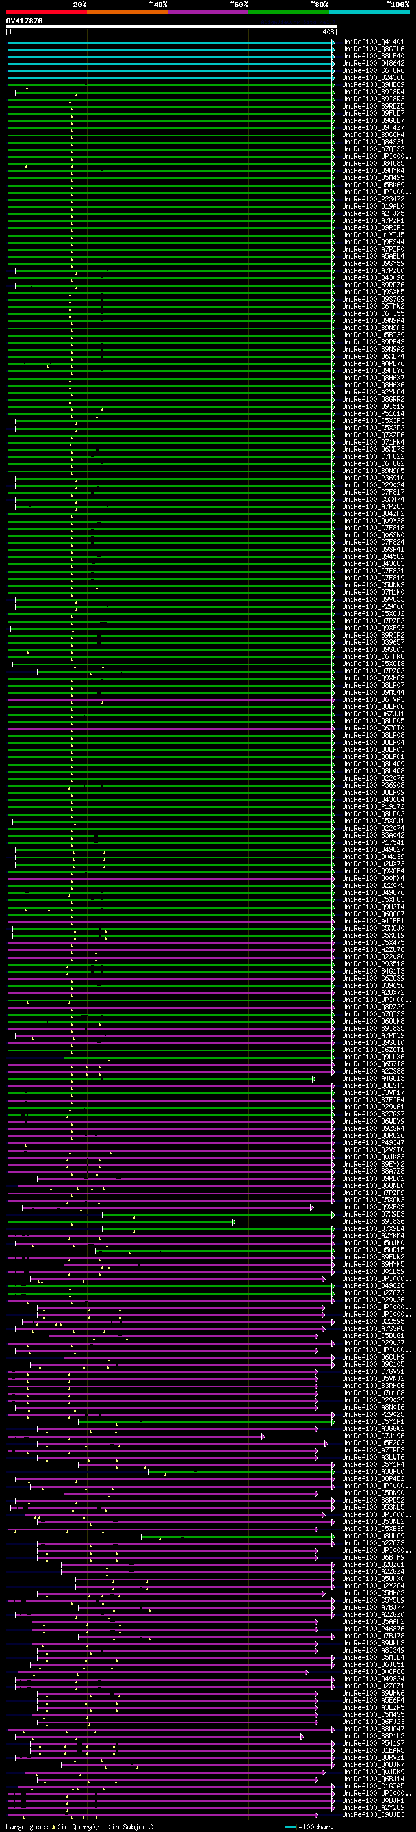The width and height of the screenshot is (416, 1832).
Task: Click the cyan ~100% identity legend segment
Action: pos(369,12)
